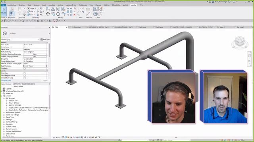This screenshot has width=254, height=142.
Task: Click the Join geometry icon
Action: [29, 15]
